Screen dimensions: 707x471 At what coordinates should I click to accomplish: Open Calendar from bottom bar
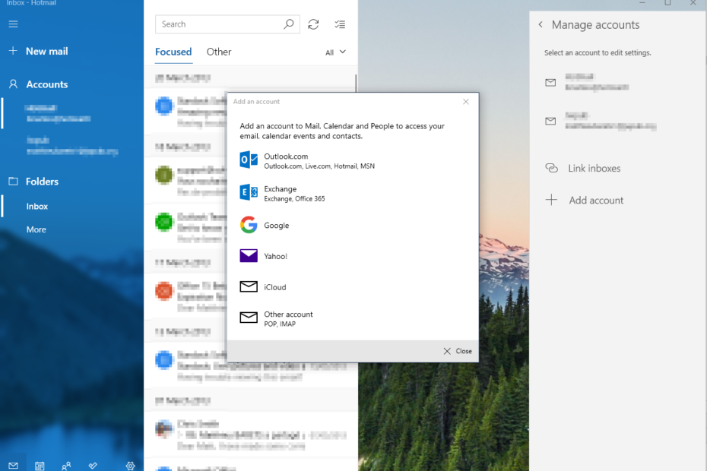click(x=40, y=466)
